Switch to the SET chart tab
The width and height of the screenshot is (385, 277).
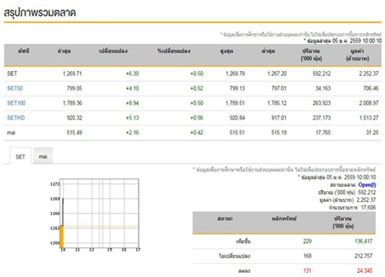21,156
